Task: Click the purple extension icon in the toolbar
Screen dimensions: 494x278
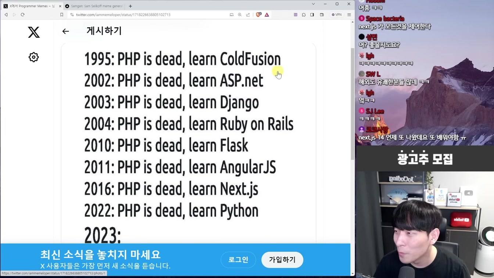Action: point(296,15)
